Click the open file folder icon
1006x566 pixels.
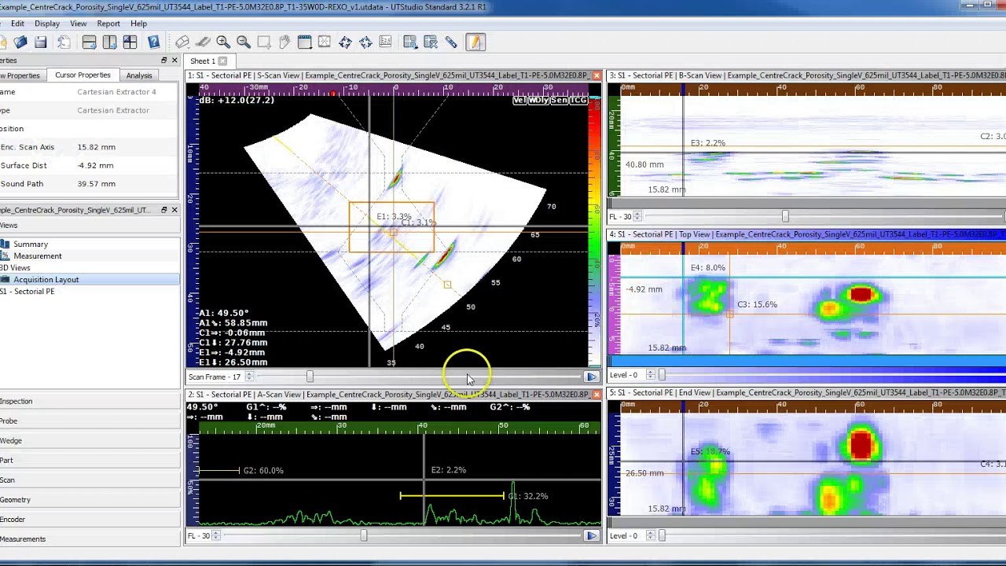coord(20,42)
